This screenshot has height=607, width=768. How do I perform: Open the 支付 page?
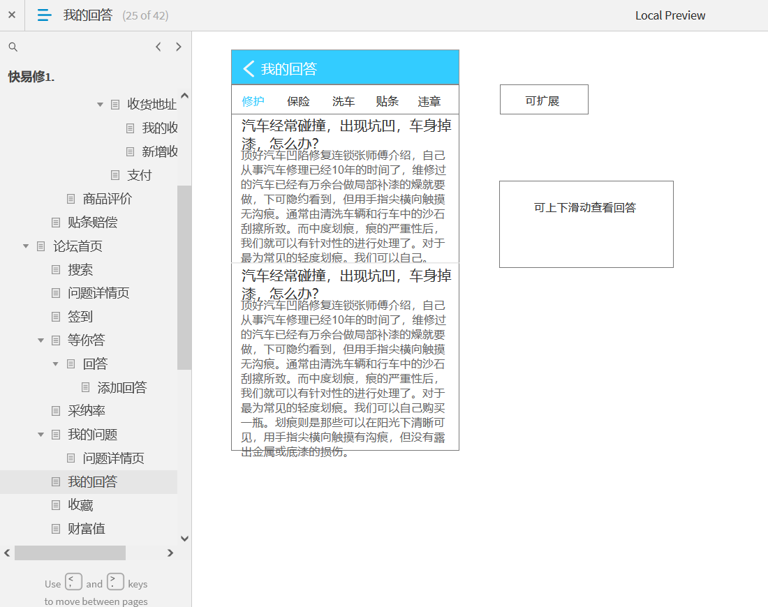point(140,175)
